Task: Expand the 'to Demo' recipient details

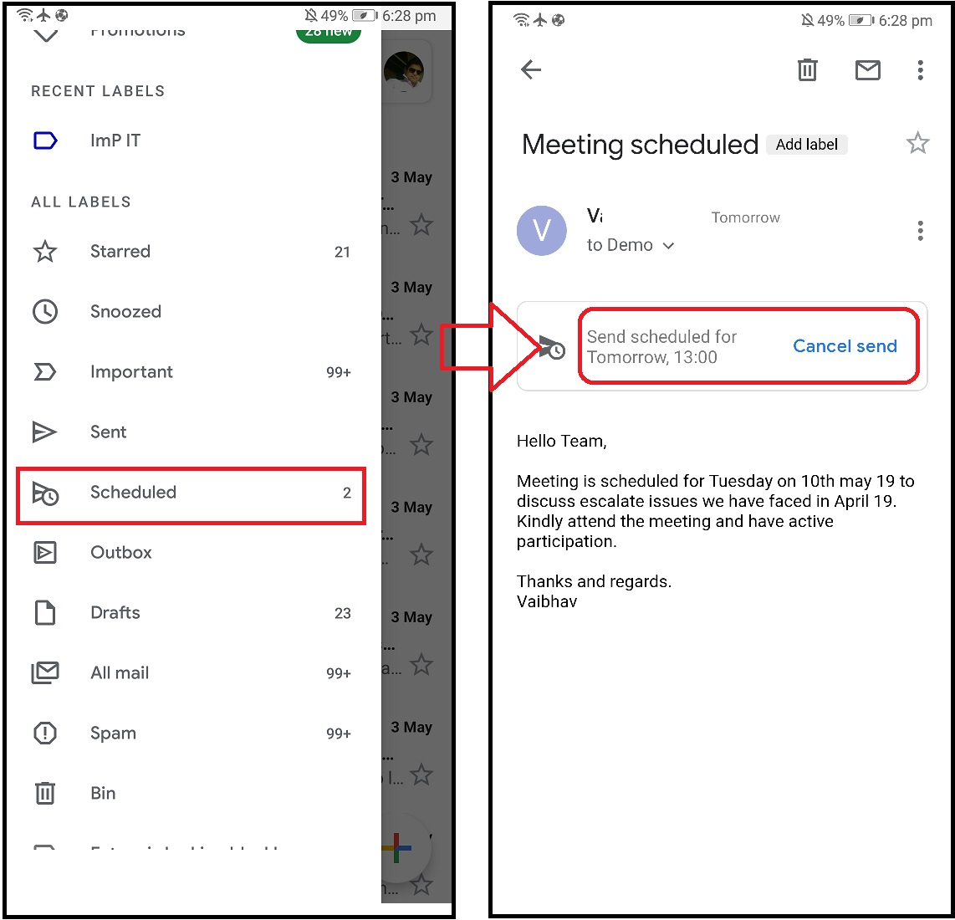Action: click(667, 245)
